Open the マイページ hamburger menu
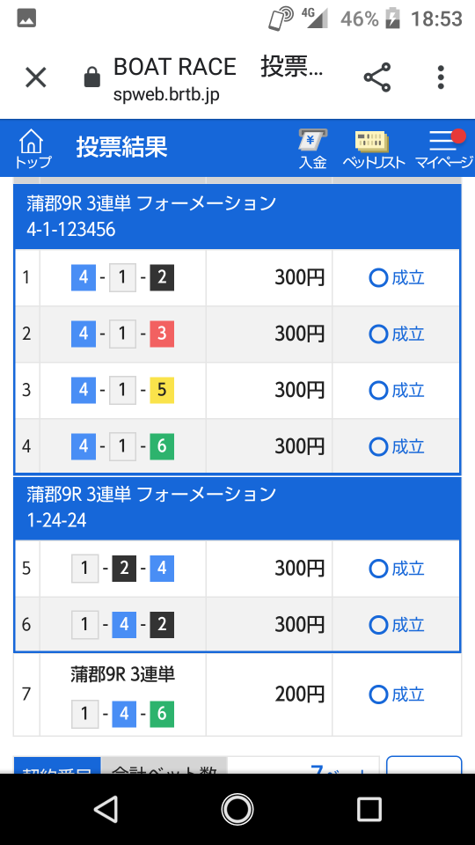Screen dimensions: 475x845 pyautogui.click(x=443, y=150)
